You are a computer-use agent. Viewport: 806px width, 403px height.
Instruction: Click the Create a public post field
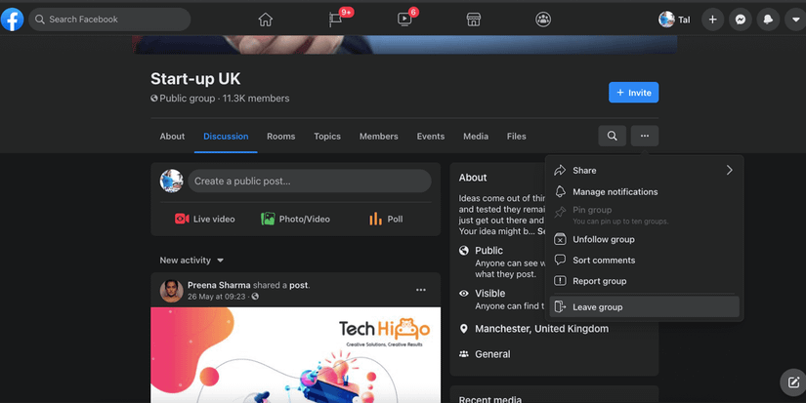(310, 181)
